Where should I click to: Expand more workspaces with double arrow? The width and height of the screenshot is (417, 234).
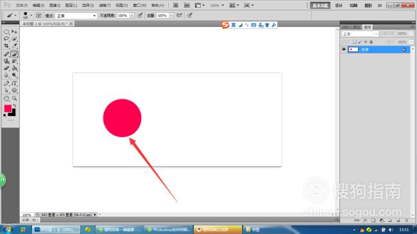[380, 5]
